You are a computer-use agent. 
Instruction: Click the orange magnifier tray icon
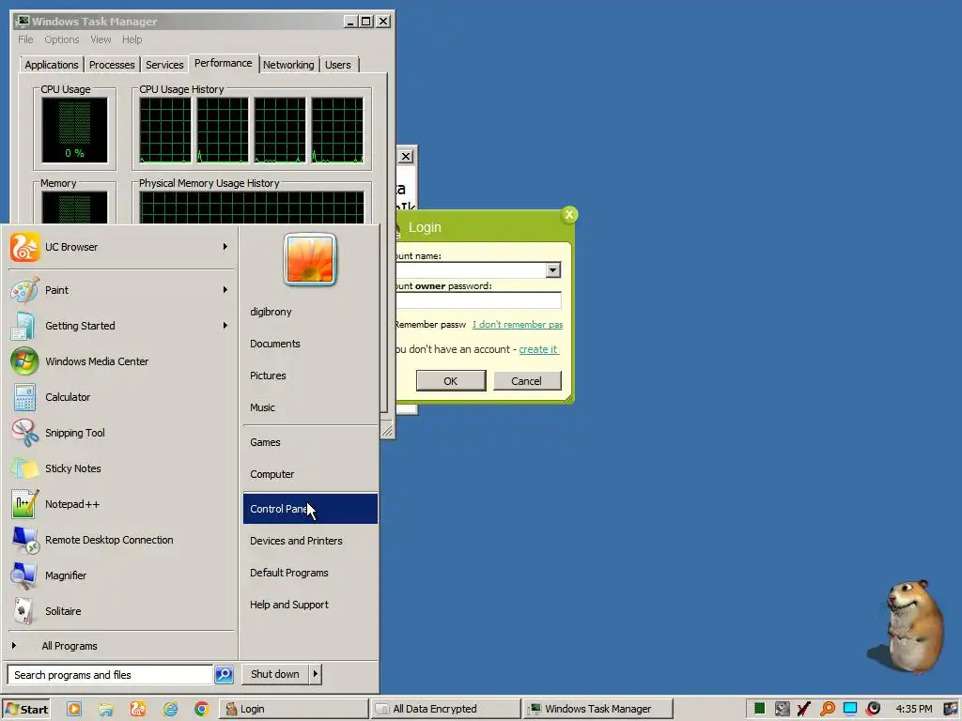(828, 709)
